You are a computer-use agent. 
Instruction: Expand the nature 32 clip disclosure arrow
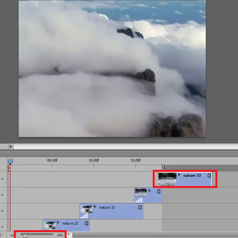click(x=95, y=207)
